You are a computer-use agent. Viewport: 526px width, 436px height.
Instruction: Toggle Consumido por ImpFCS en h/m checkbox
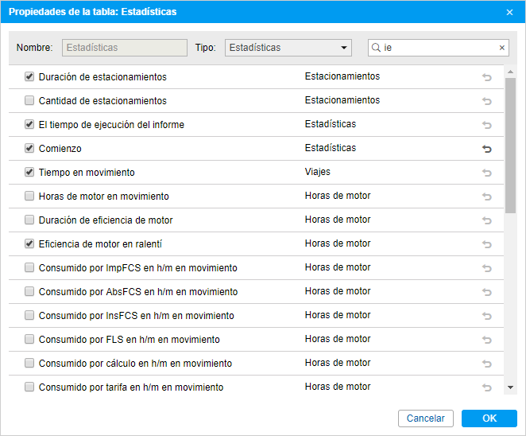(29, 268)
